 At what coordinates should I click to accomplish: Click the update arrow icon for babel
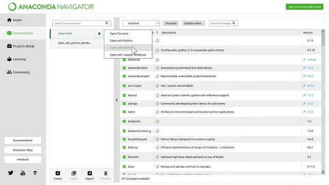point(304,112)
